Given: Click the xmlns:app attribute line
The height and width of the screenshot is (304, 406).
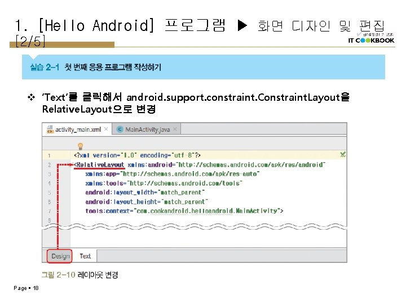Looking at the screenshot, I should (x=172, y=174).
